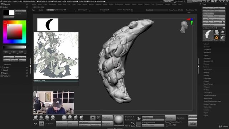Image resolution: width=229 pixels, height=129 pixels.
Task: Expand the Display Properties section
Action: point(210,104)
